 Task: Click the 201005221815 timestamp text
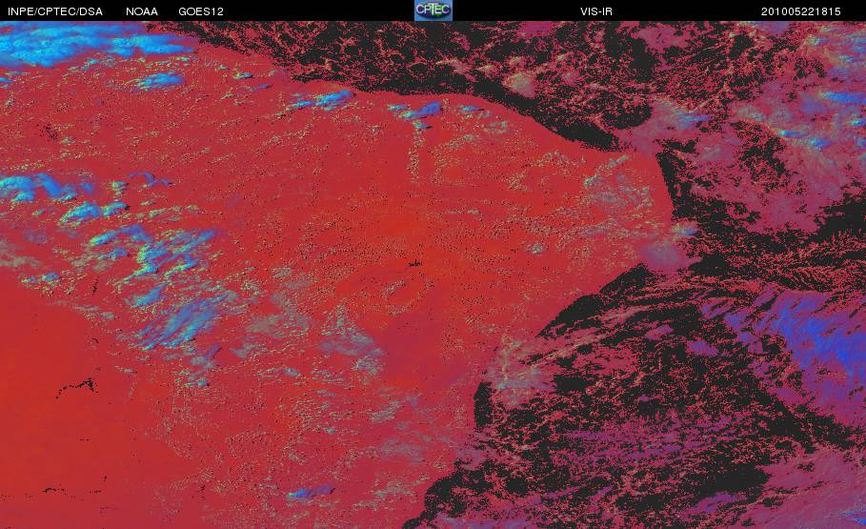point(801,11)
